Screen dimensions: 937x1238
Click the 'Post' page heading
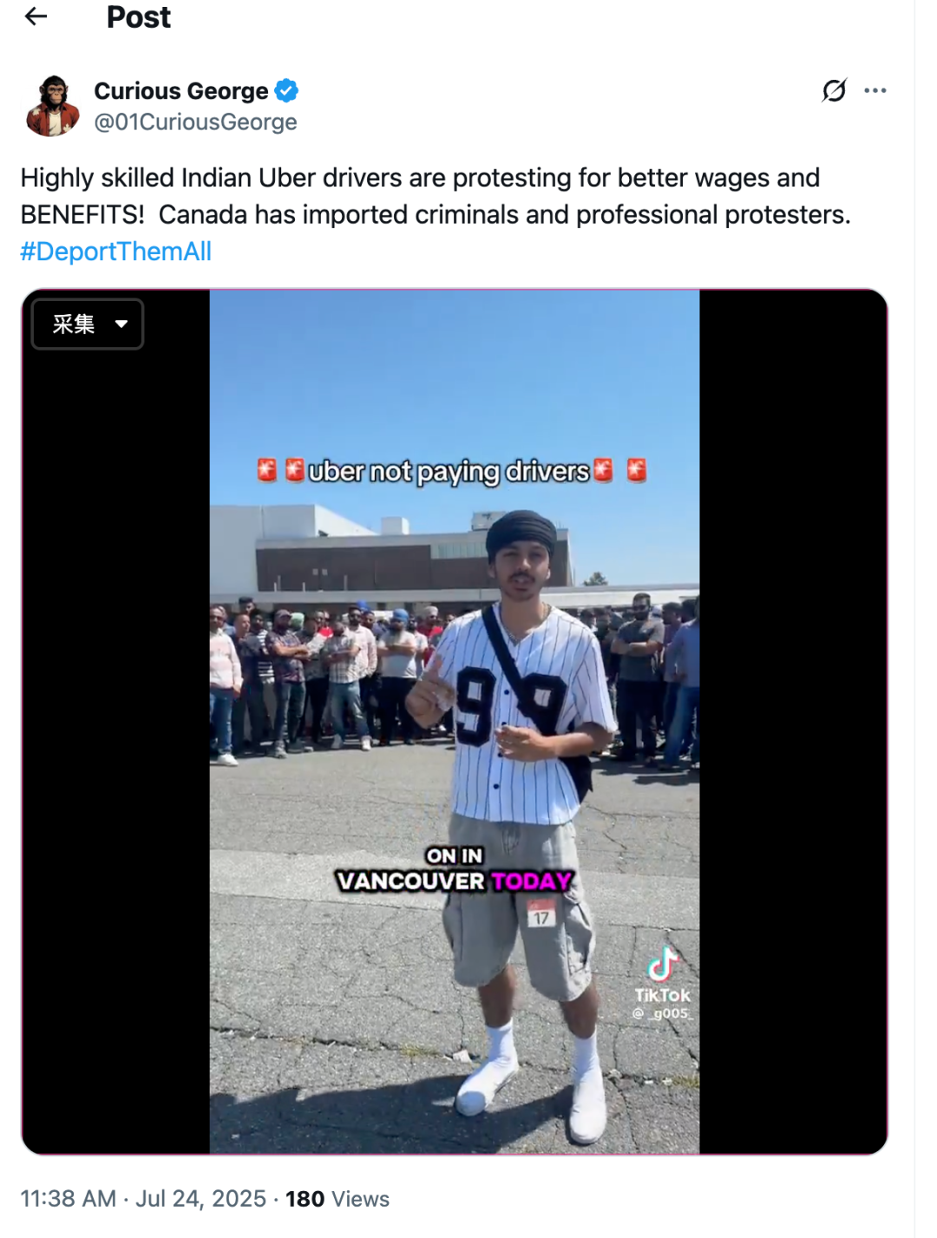point(139,17)
